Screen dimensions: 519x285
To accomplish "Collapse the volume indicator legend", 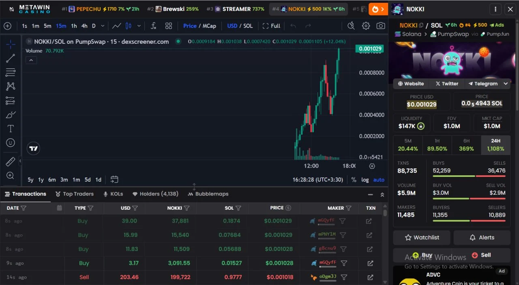I will coord(31,60).
